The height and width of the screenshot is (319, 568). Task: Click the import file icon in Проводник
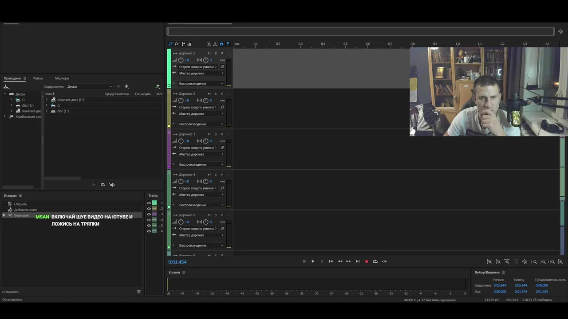coord(6,86)
